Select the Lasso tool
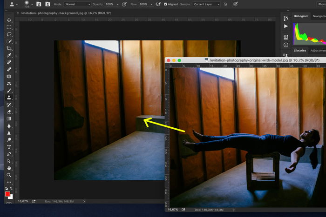This screenshot has height=217, width=326. tap(9, 34)
